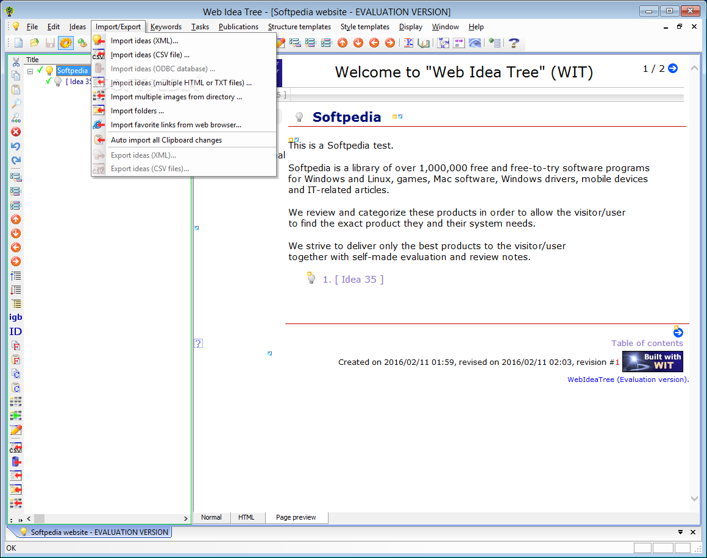This screenshot has width=707, height=558.
Task: Click sidebar orange move-right arrow icon
Action: 16,261
